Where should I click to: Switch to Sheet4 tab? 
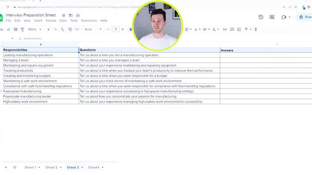pyautogui.click(x=94, y=167)
